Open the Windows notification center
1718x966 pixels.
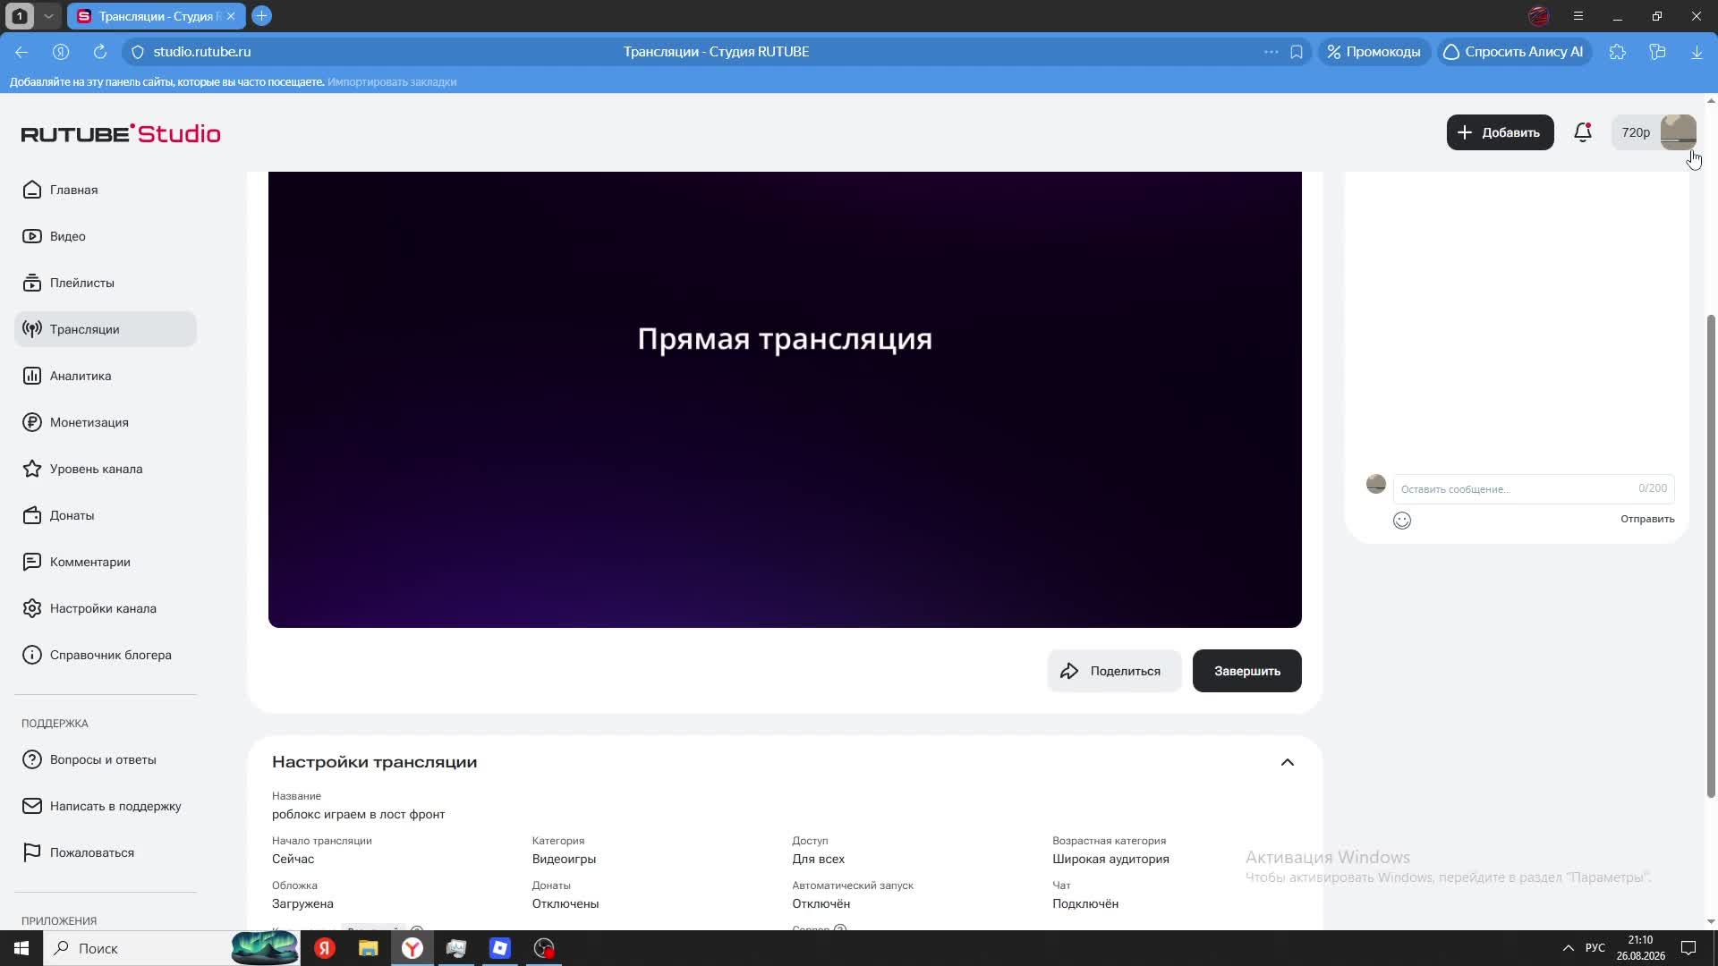tap(1688, 948)
